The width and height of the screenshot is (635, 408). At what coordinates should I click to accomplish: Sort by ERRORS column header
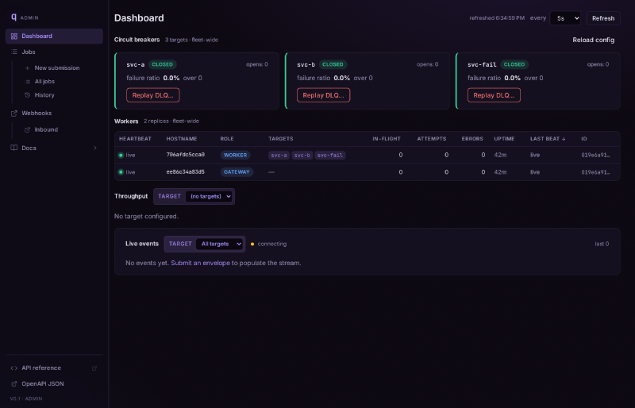coord(472,139)
